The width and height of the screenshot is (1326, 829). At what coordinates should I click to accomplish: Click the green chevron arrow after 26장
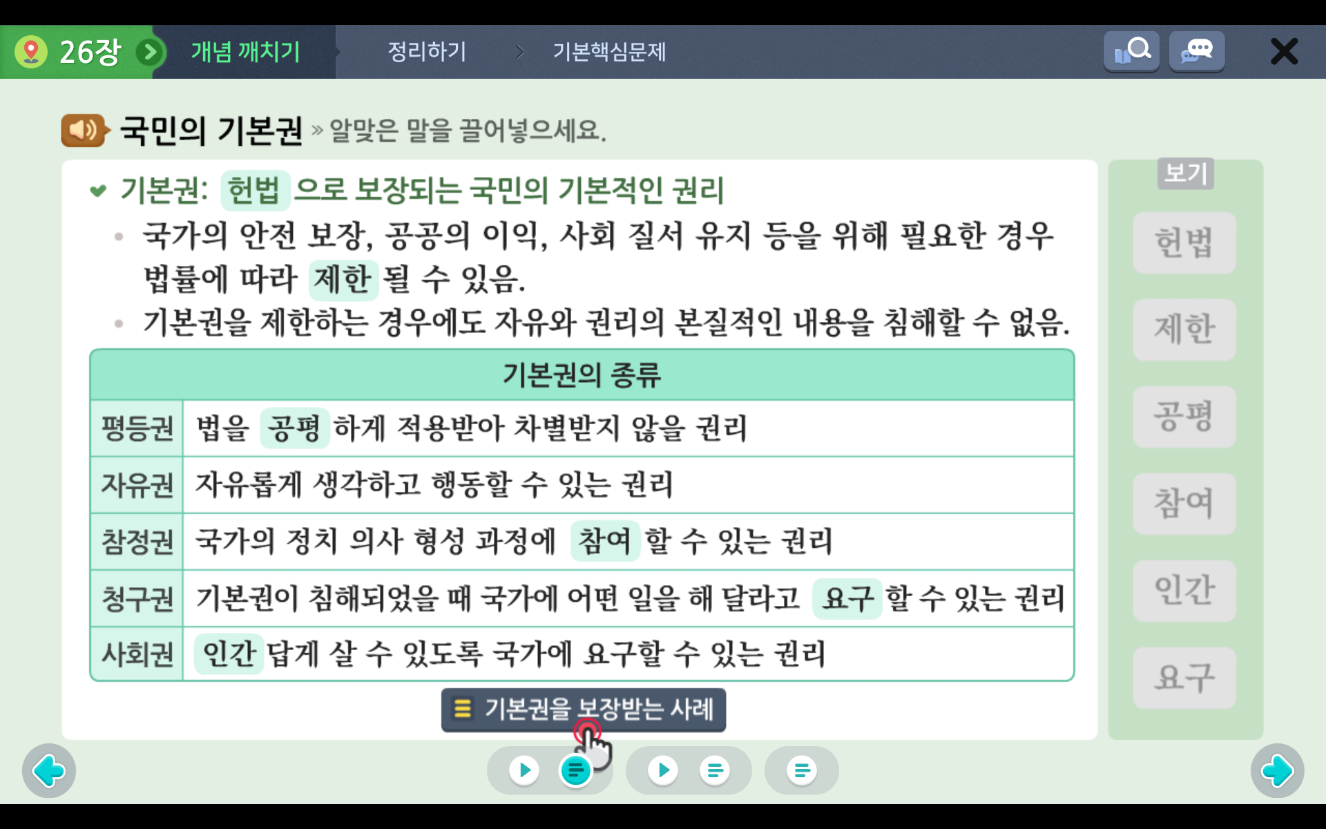pyautogui.click(x=150, y=52)
